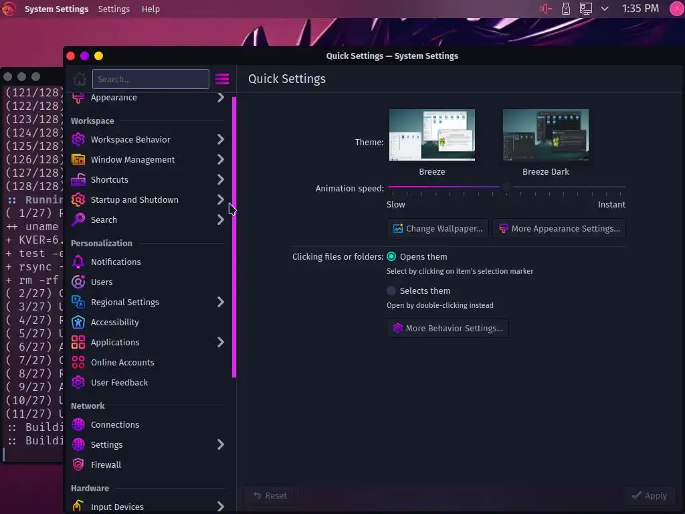Click the sidebar vertical scrollbar

point(234,238)
